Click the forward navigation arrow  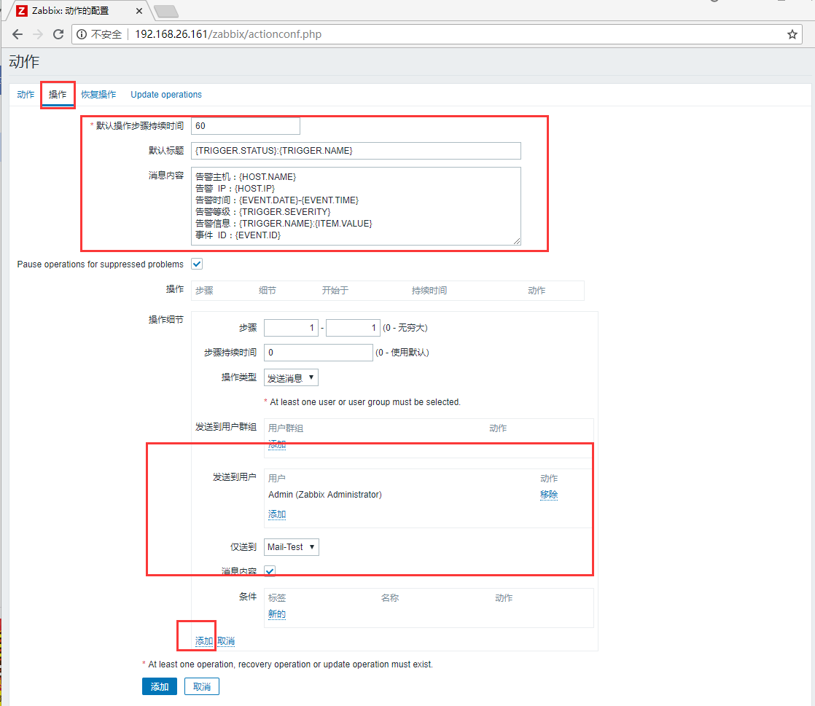point(37,34)
